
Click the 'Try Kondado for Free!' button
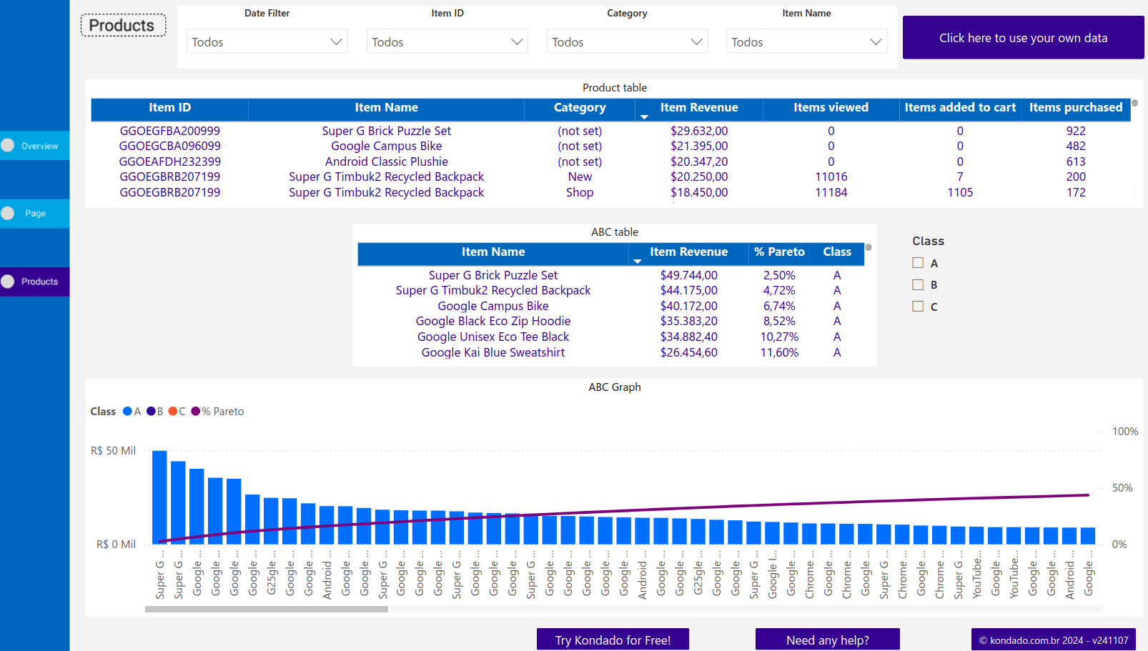pos(613,639)
